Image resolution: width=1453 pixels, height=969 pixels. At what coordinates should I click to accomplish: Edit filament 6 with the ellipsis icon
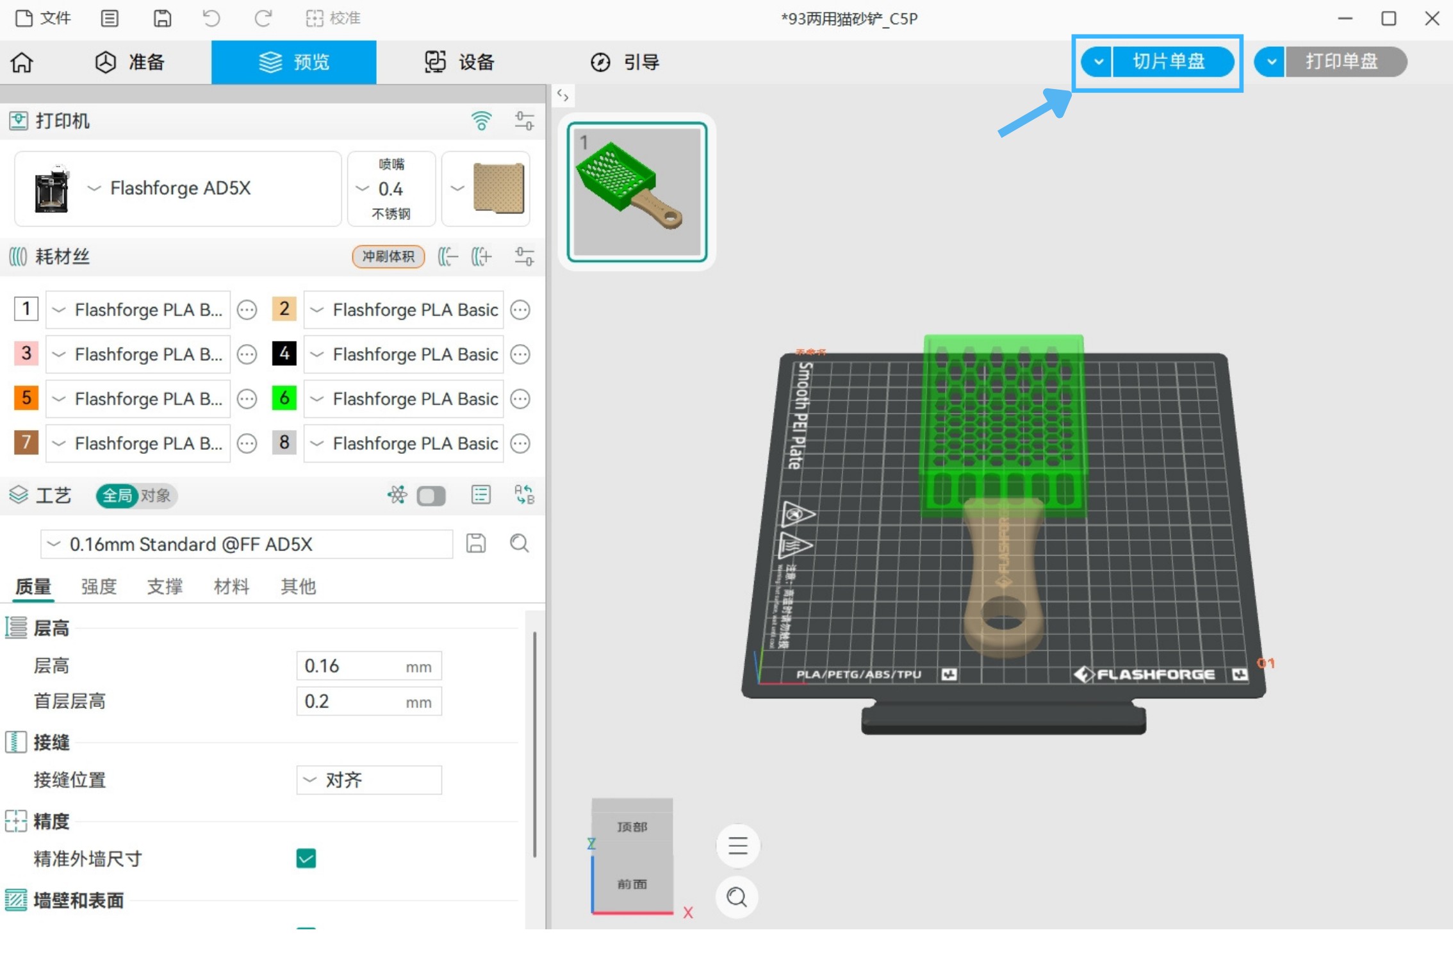pos(520,399)
